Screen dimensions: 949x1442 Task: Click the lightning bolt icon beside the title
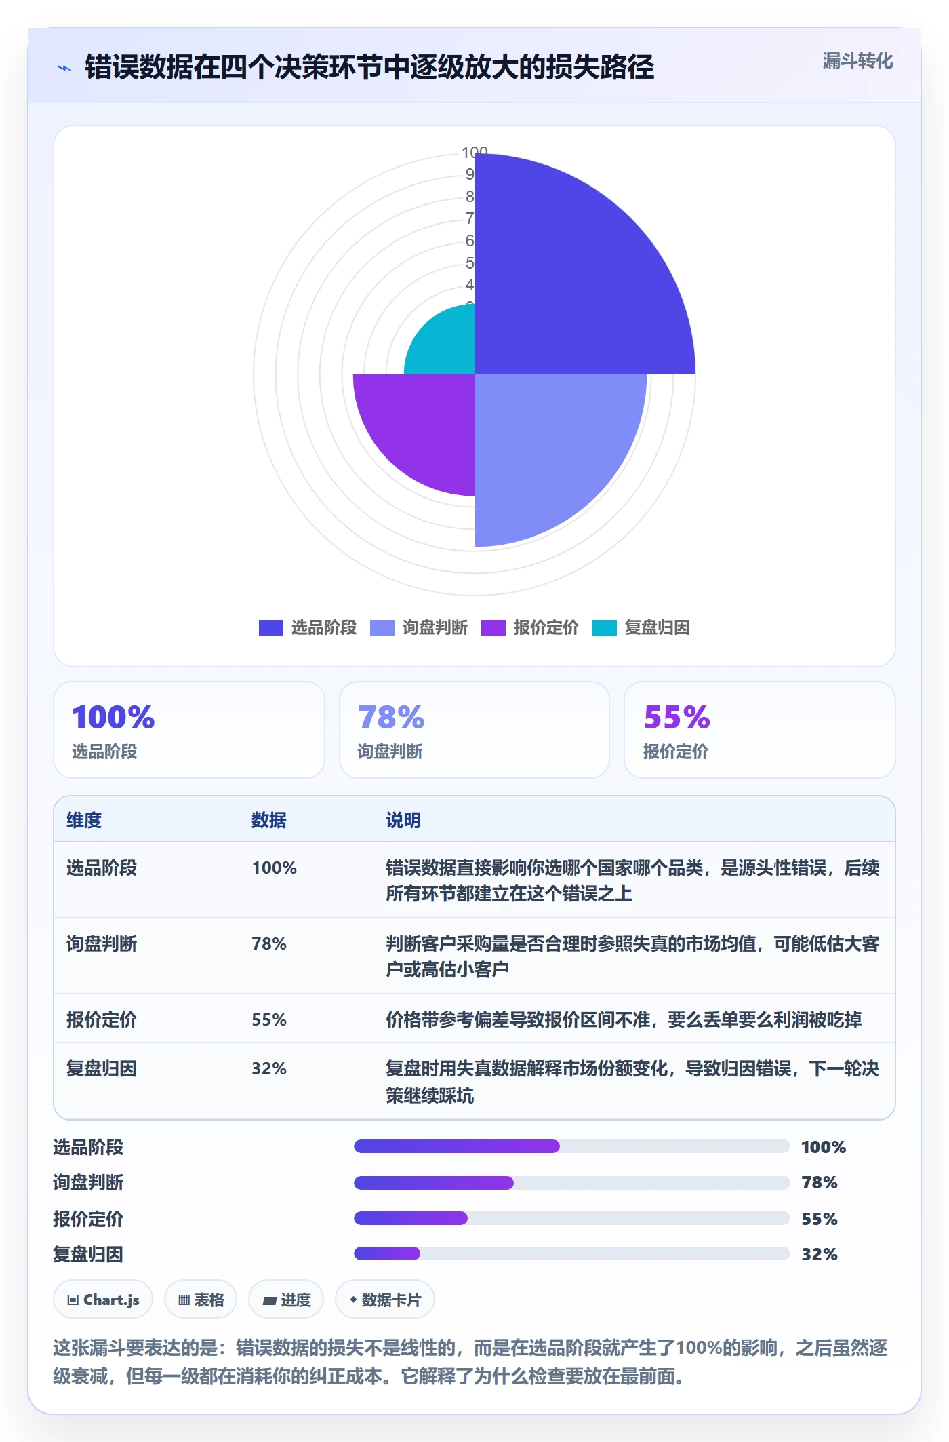(x=64, y=68)
